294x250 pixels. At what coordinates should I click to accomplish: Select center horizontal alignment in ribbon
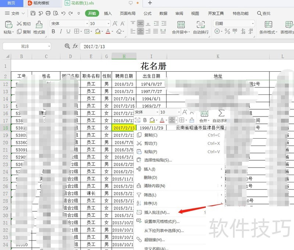click(x=140, y=31)
